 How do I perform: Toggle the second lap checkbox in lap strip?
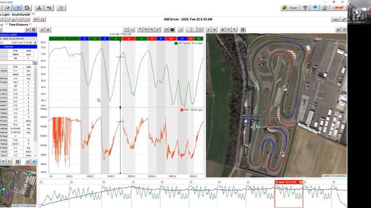(x=71, y=182)
